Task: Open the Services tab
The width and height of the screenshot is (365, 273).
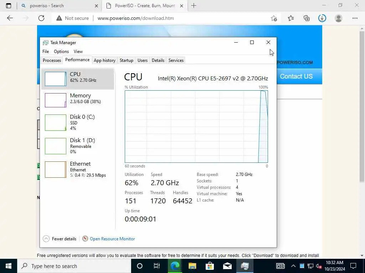Action: [x=176, y=60]
